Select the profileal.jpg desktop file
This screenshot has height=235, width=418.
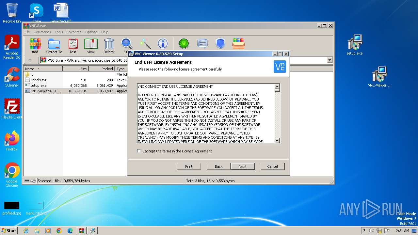[x=12, y=208]
